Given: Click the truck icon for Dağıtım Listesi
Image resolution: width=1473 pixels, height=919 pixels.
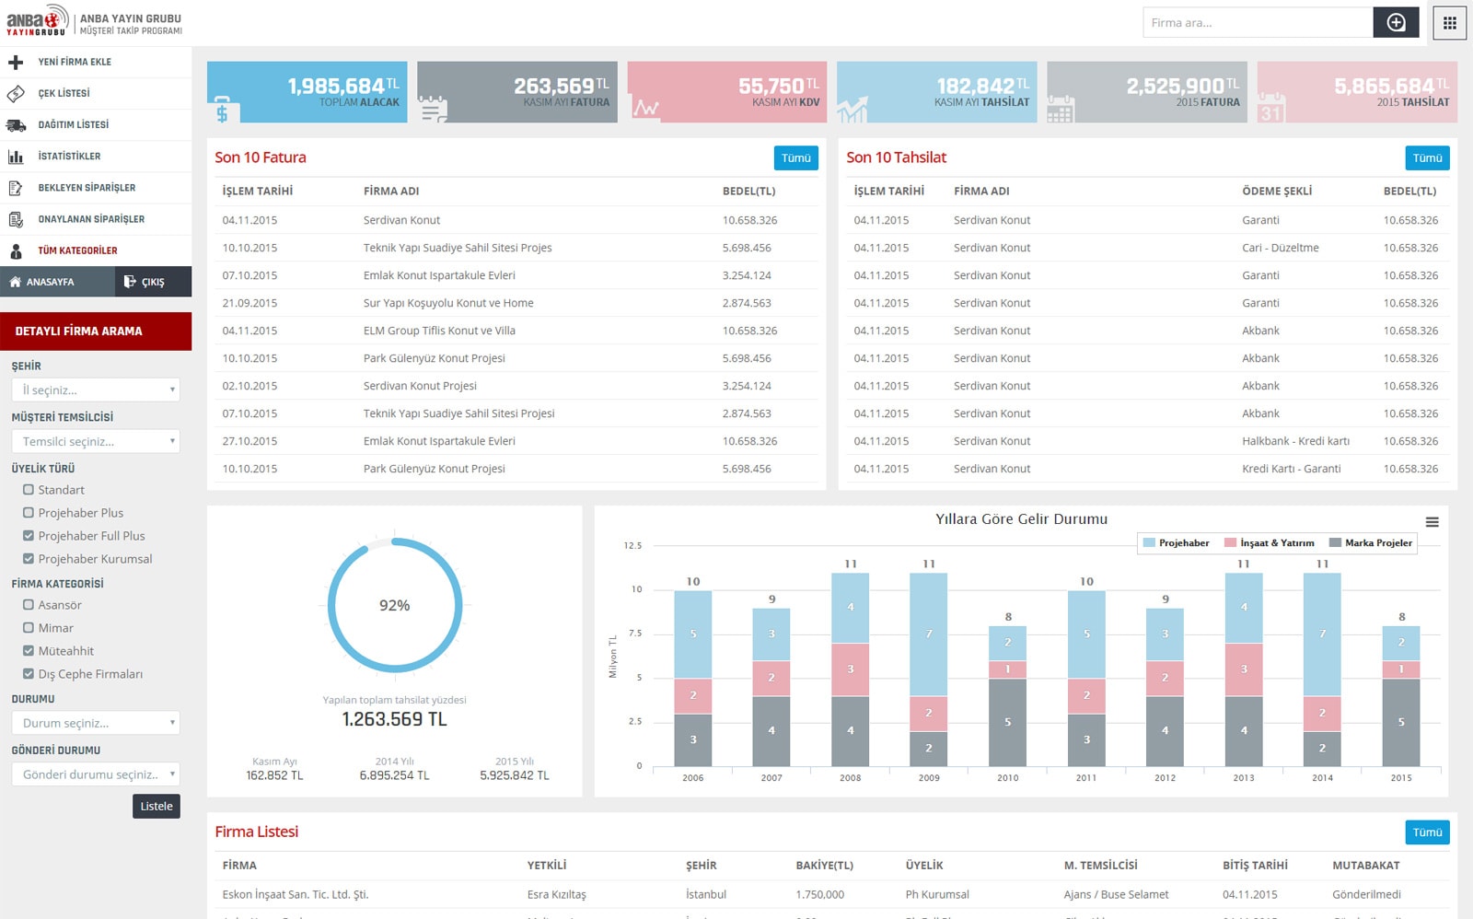Looking at the screenshot, I should click(16, 125).
